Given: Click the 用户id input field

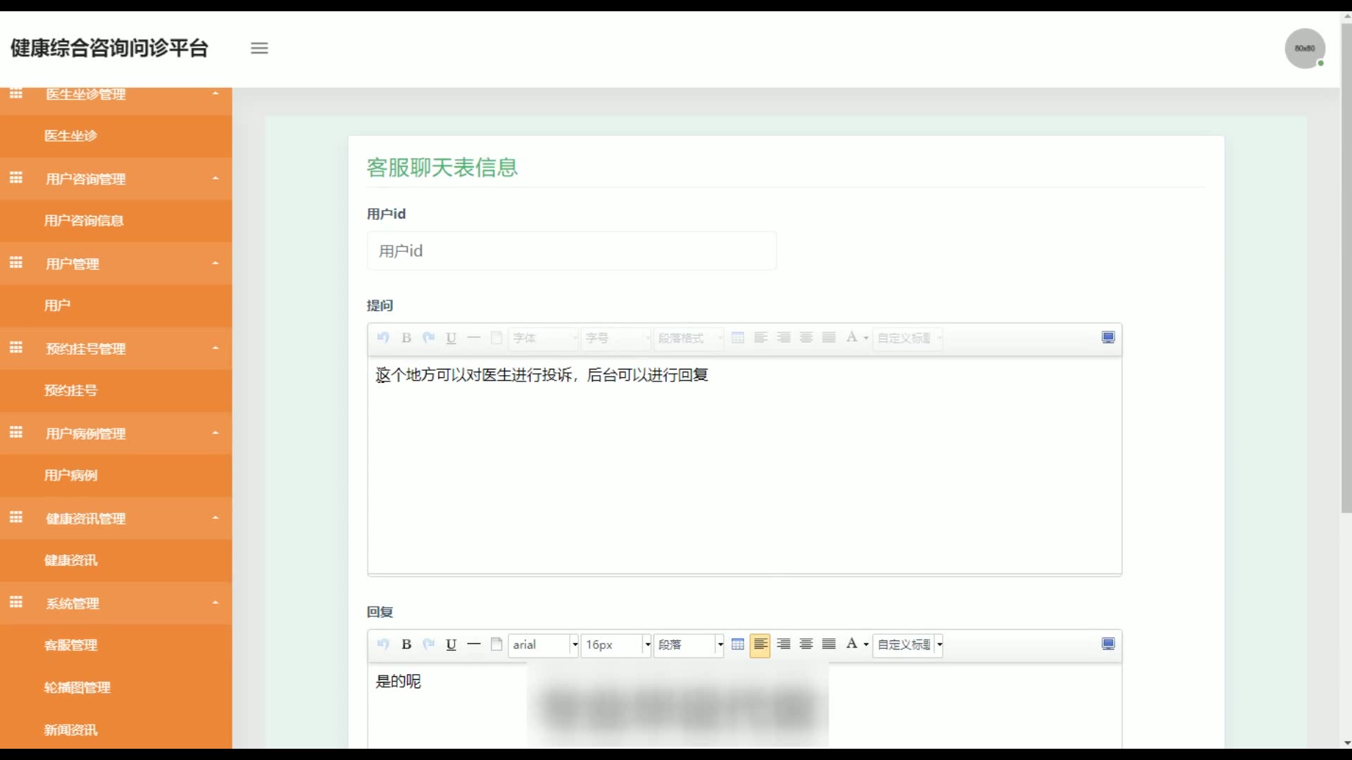Looking at the screenshot, I should [x=571, y=251].
